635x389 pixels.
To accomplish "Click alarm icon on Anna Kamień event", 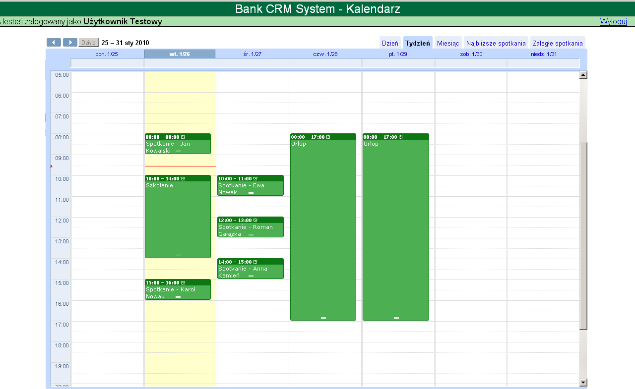I will pyautogui.click(x=255, y=262).
